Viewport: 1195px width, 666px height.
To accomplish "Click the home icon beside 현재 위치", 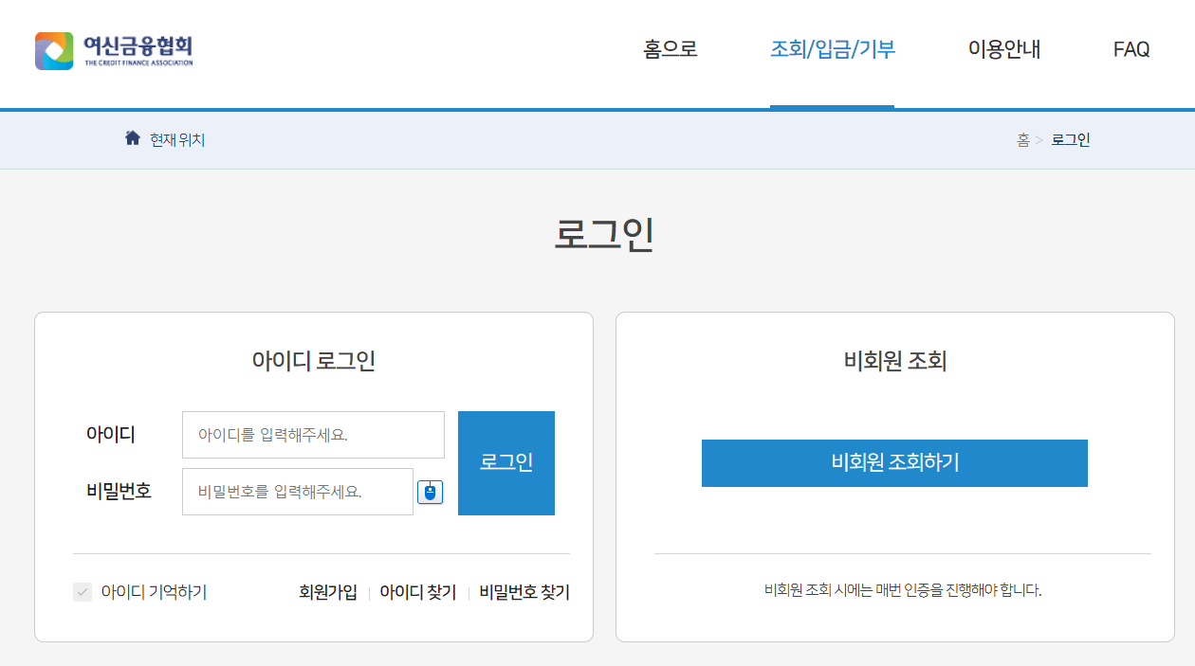I will pyautogui.click(x=132, y=138).
